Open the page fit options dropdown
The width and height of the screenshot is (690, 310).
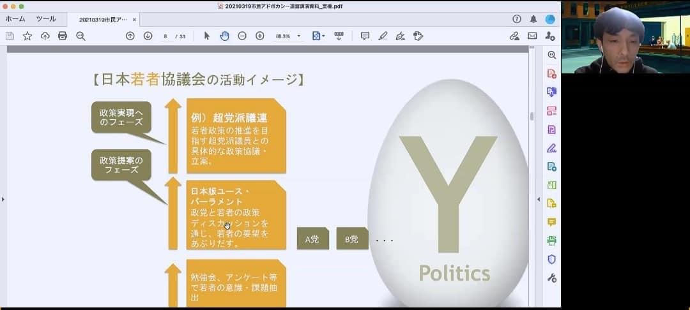318,36
